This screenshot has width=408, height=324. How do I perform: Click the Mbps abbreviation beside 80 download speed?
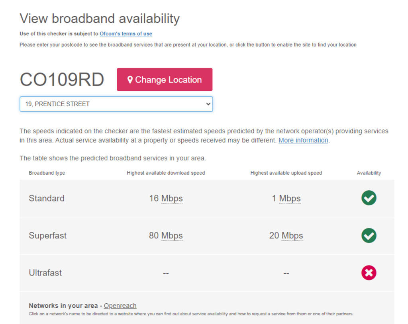coord(172,236)
